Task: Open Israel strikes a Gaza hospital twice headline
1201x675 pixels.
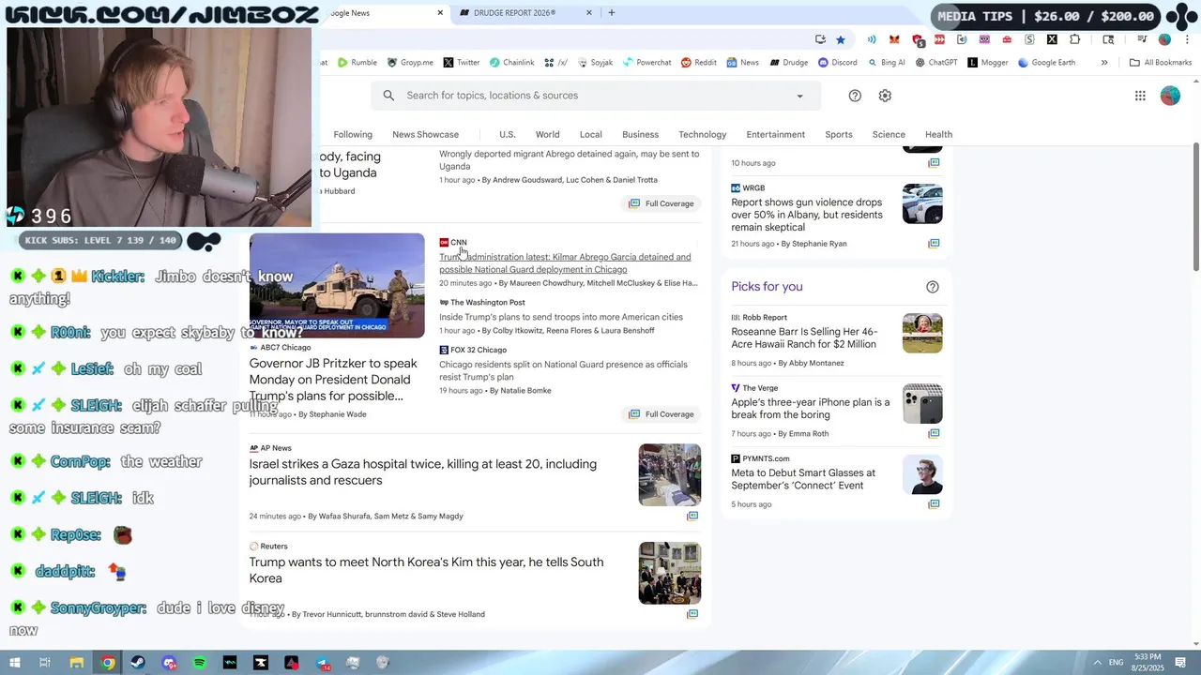Action: coord(423,472)
